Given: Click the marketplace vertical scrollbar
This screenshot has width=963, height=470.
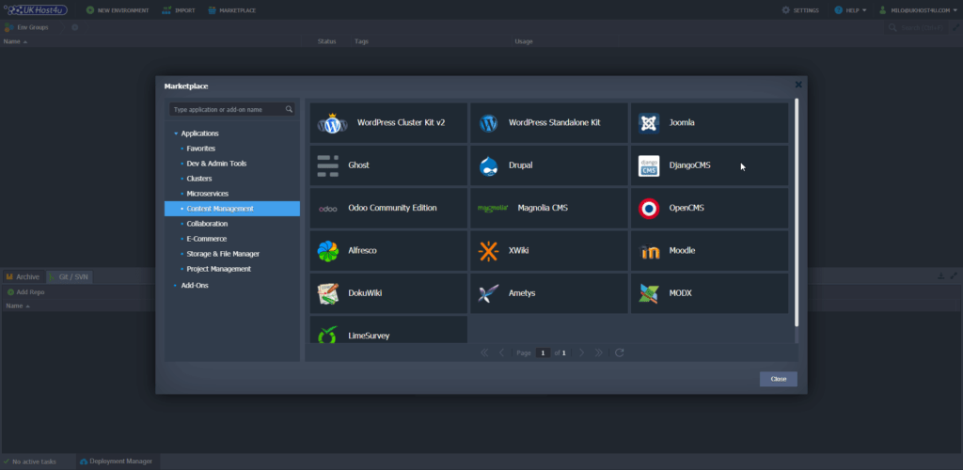Looking at the screenshot, I should 797,211.
